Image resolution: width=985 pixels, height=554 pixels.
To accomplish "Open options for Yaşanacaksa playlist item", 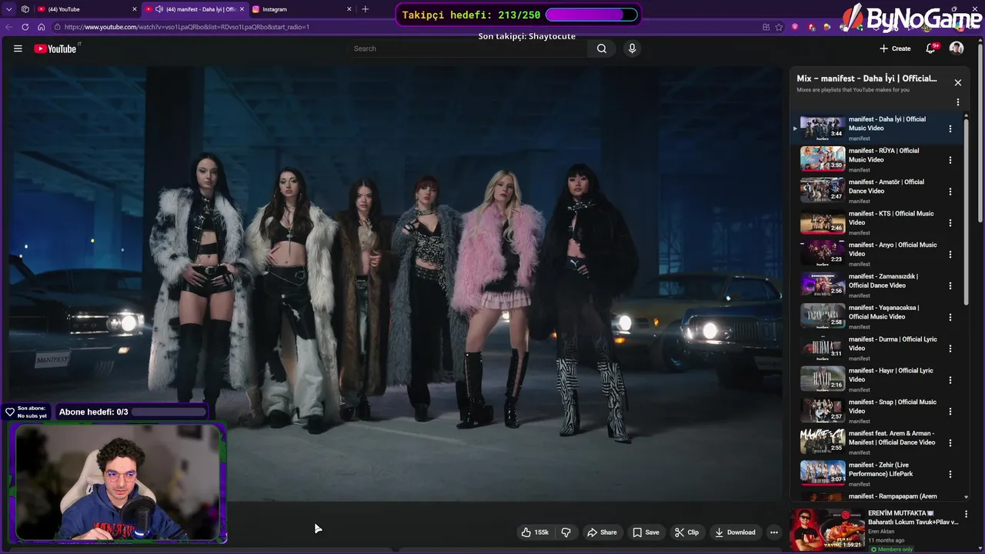I will coord(950,317).
